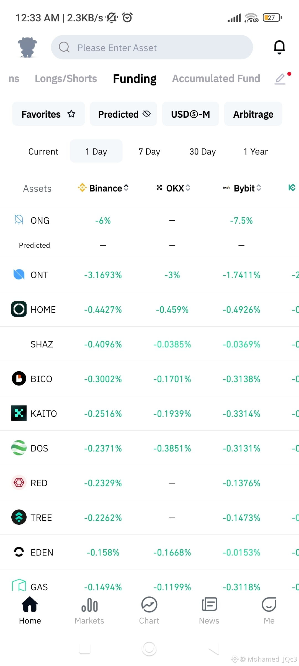
Task: Go to Markets bar-chart icon
Action: point(89,605)
